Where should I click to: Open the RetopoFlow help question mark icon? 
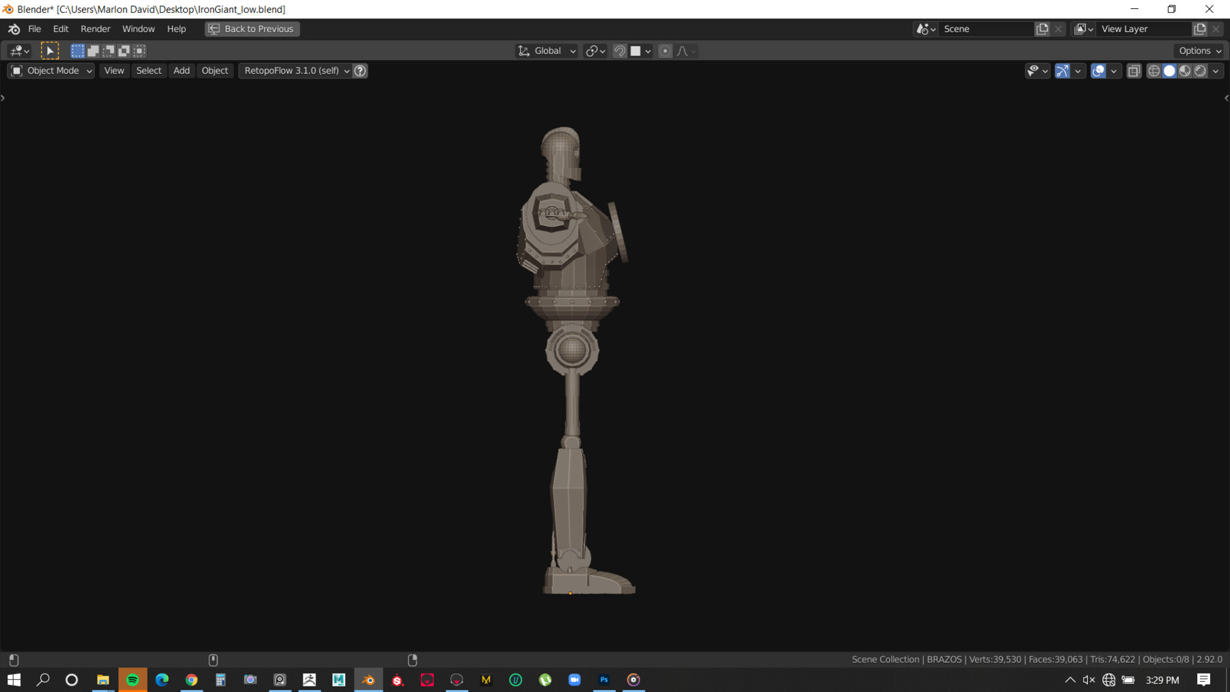[360, 70]
